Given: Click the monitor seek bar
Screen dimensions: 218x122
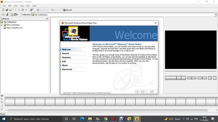Looking at the screenshot, I should tap(191, 71).
